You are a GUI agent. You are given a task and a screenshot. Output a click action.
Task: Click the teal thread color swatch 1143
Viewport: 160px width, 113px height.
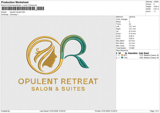click(x=122, y=58)
